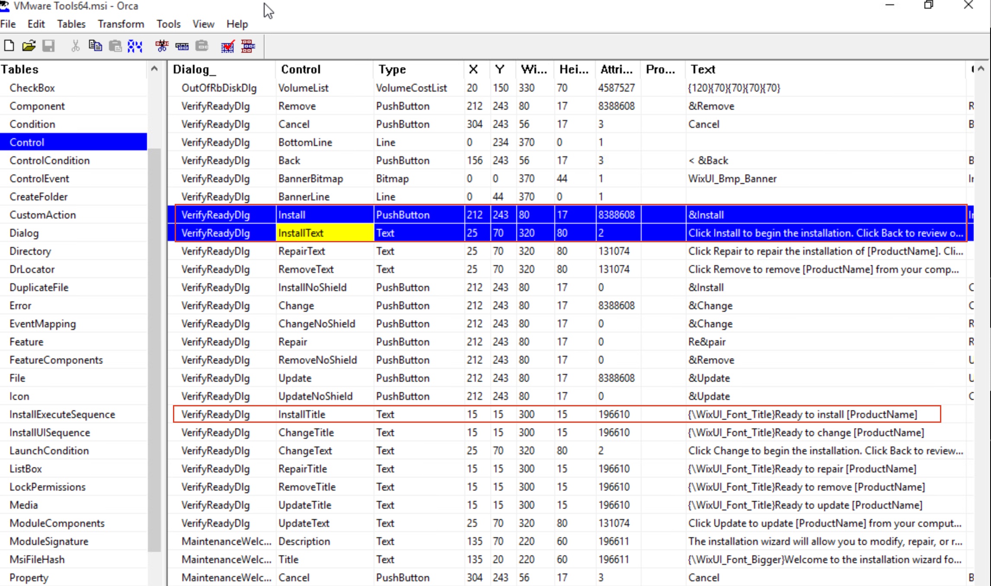This screenshot has width=991, height=586.
Task: Click the rightmost red-blue tables toolbar icon
Action: 248,46
